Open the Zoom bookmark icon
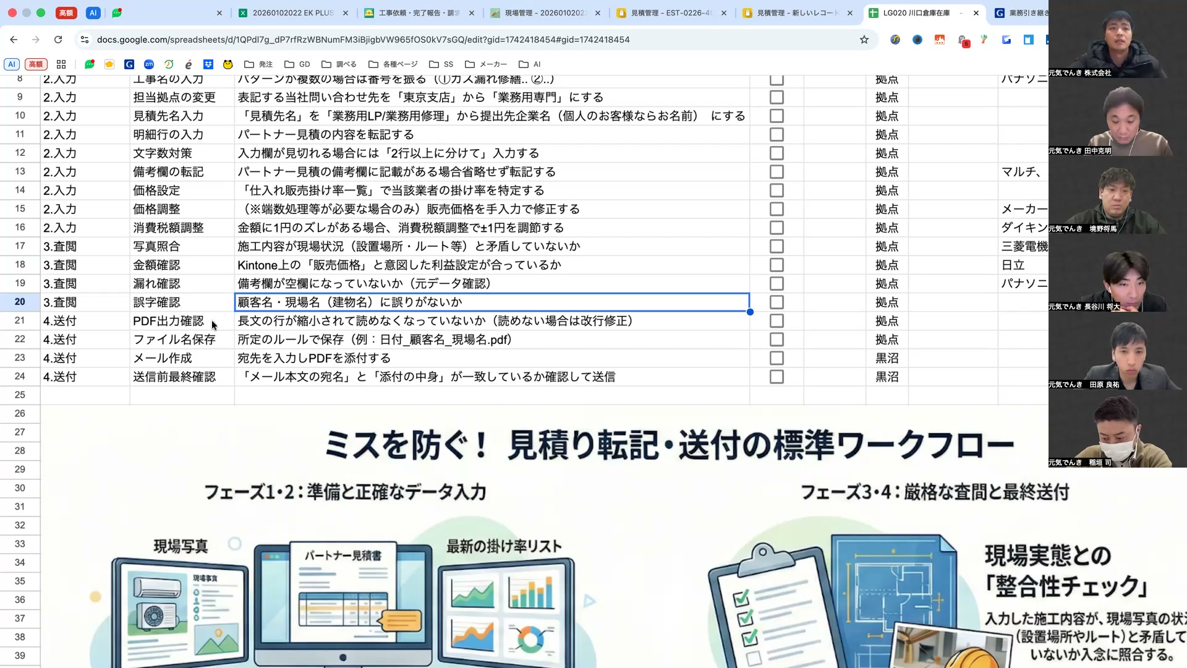This screenshot has width=1187, height=668. pos(149,64)
